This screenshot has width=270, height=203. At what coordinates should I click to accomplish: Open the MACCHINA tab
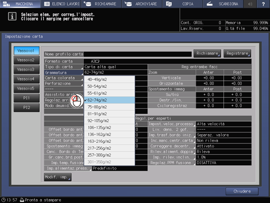pyautogui.click(x=20, y=4)
